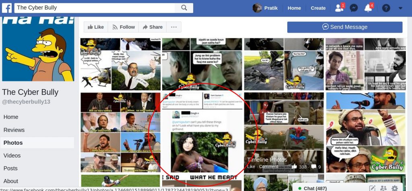Open the more options ellipsis button
The height and width of the screenshot is (191, 412).
tap(174, 27)
